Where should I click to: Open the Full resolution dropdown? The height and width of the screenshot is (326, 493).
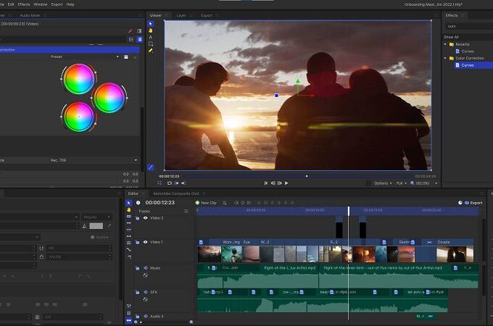coord(399,183)
